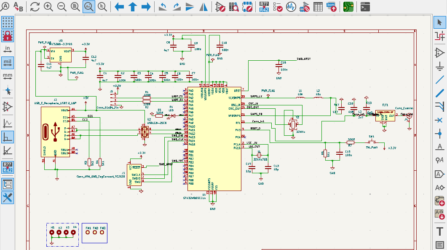Switch to PCB editor
Screen dimensions: 447x250
[x=348, y=7]
